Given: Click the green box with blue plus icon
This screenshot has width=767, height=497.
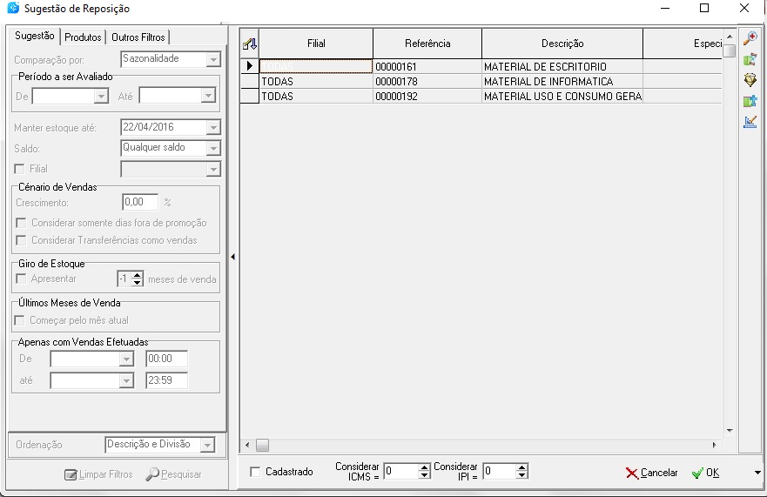Looking at the screenshot, I should pos(750,101).
